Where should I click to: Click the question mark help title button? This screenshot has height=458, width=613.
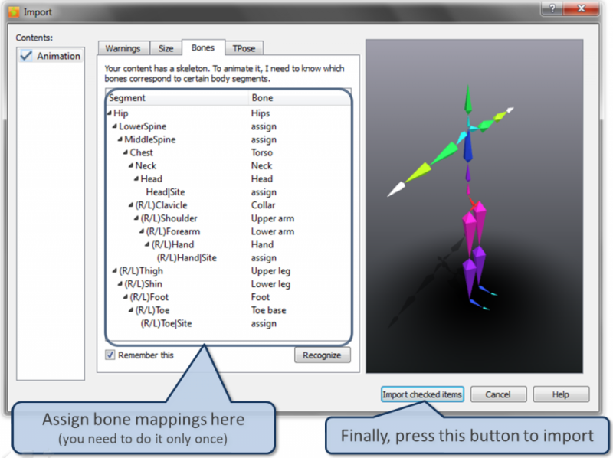552,8
